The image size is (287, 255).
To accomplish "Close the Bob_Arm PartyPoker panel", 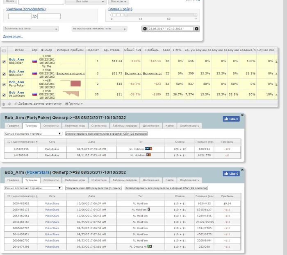I will (242, 115).
